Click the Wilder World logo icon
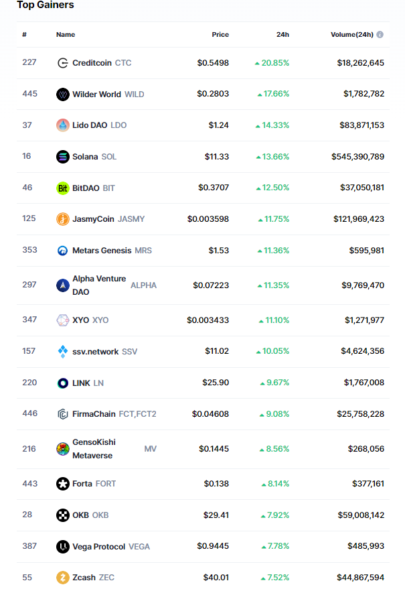The image size is (405, 591). 62,94
